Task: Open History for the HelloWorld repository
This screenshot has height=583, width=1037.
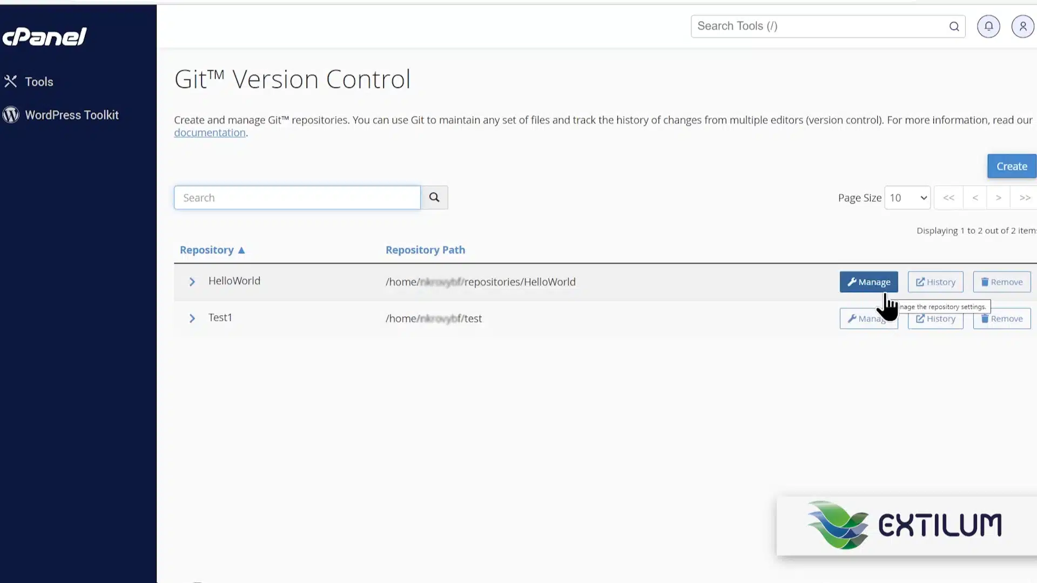Action: (x=935, y=282)
